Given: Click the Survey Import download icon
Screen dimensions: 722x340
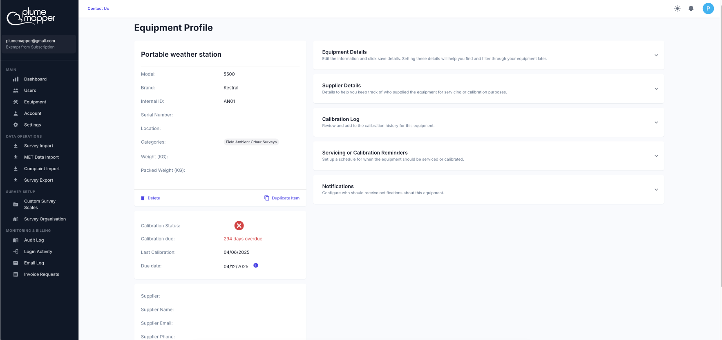Looking at the screenshot, I should tap(16, 146).
